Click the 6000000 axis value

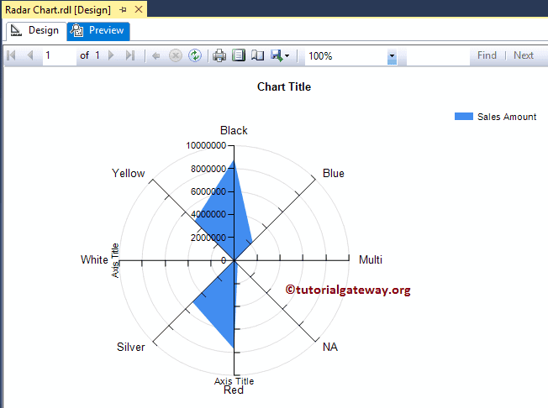click(x=208, y=191)
